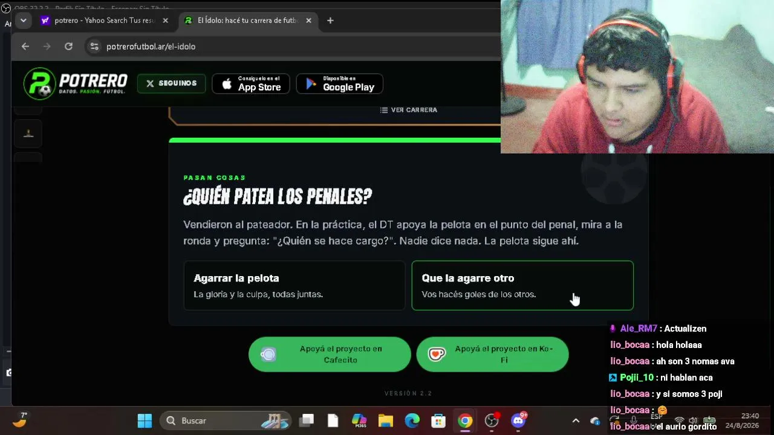774x435 pixels.
Task: Open Discord from the taskbar
Action: pos(518,420)
